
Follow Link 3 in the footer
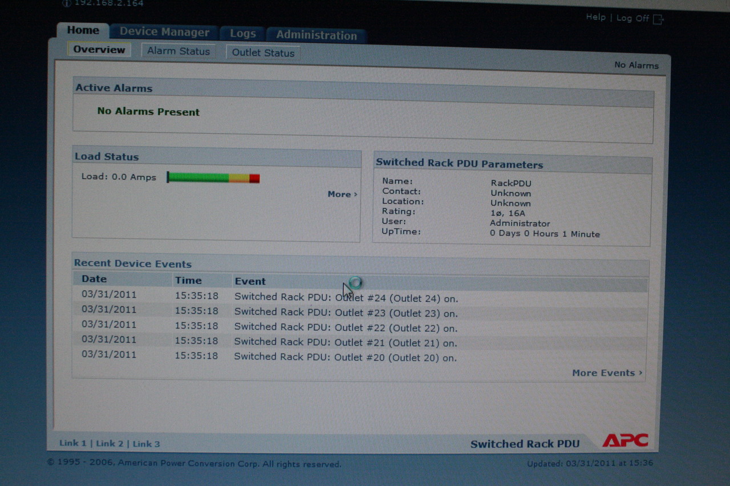point(146,444)
